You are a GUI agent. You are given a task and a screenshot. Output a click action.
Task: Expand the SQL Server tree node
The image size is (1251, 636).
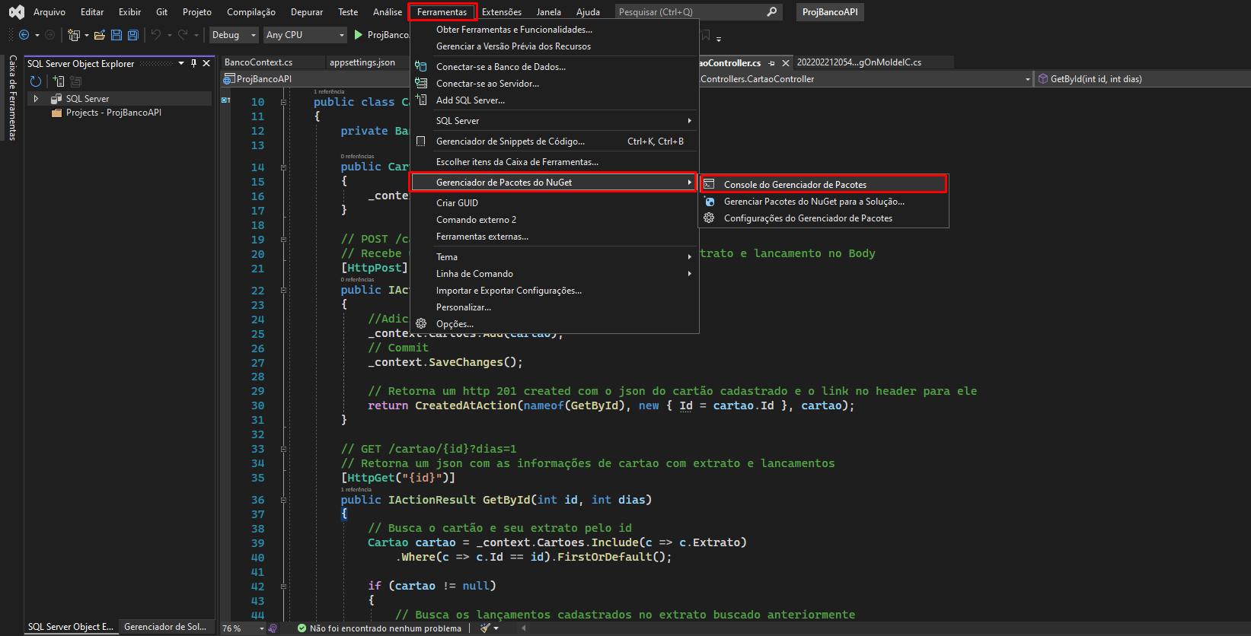36,99
